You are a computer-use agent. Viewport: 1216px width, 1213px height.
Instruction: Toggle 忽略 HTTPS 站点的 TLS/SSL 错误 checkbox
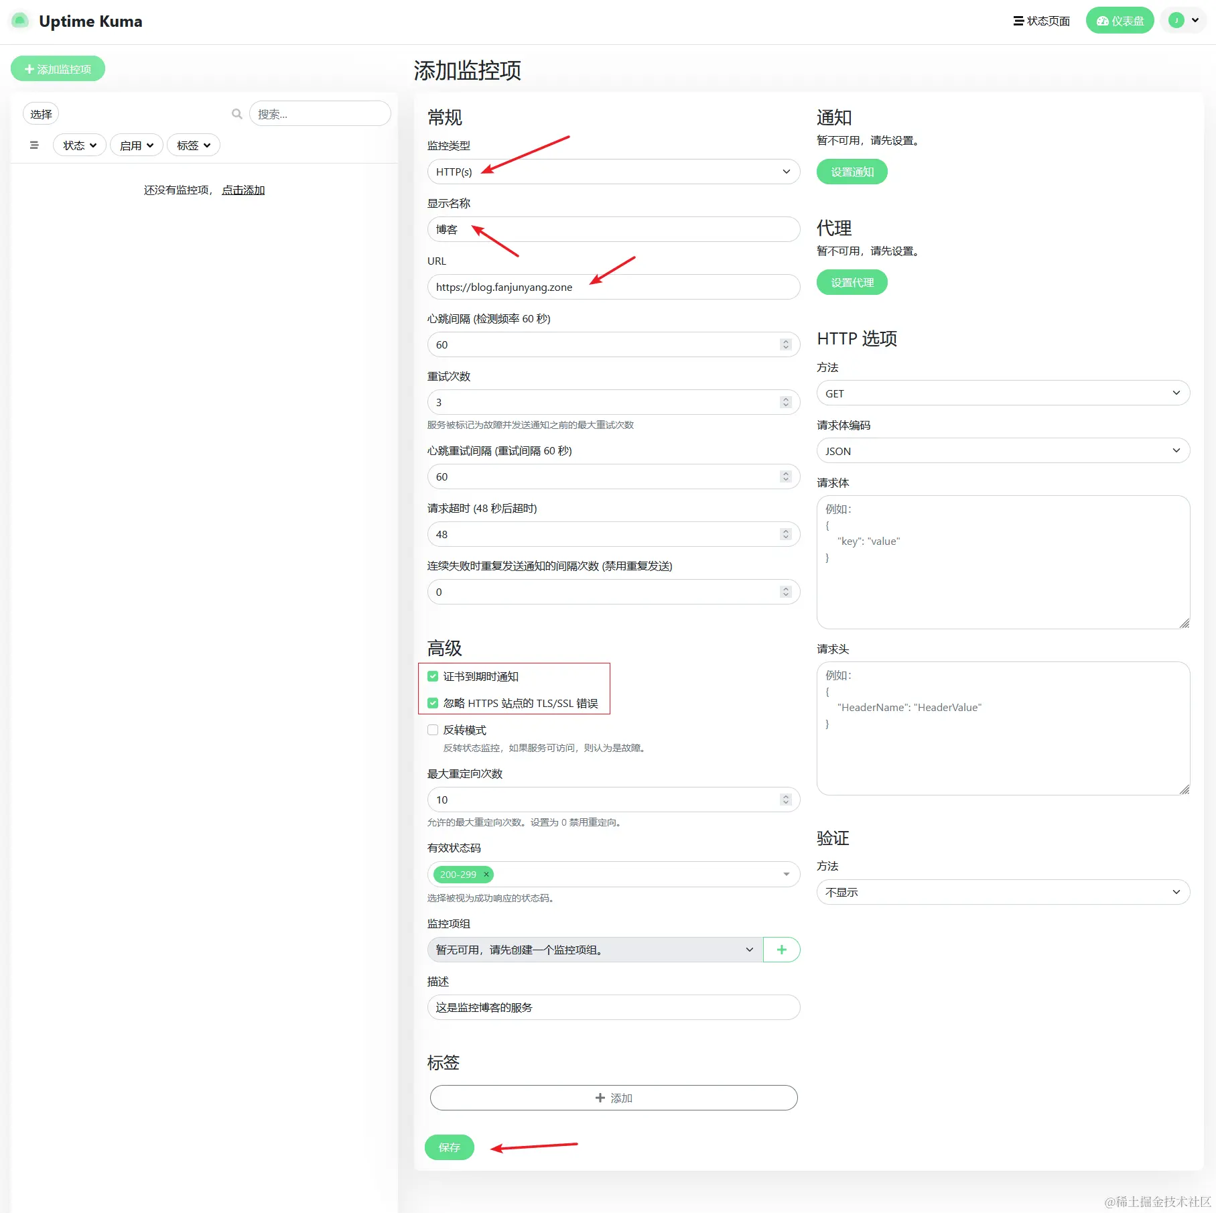[x=433, y=703]
